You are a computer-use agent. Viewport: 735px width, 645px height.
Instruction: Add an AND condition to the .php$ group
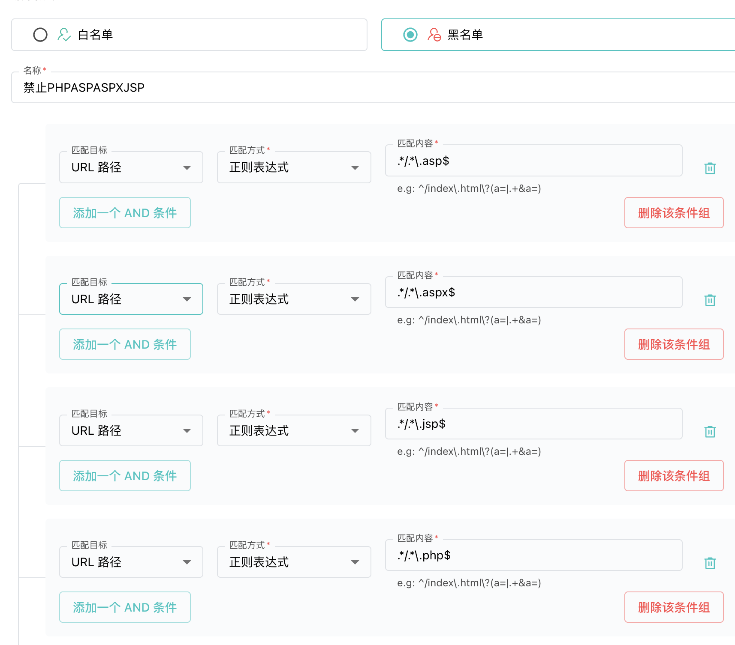coord(125,607)
